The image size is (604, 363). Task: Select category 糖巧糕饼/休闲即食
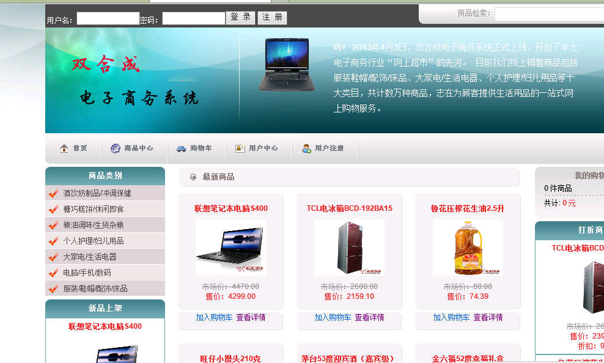tap(94, 209)
